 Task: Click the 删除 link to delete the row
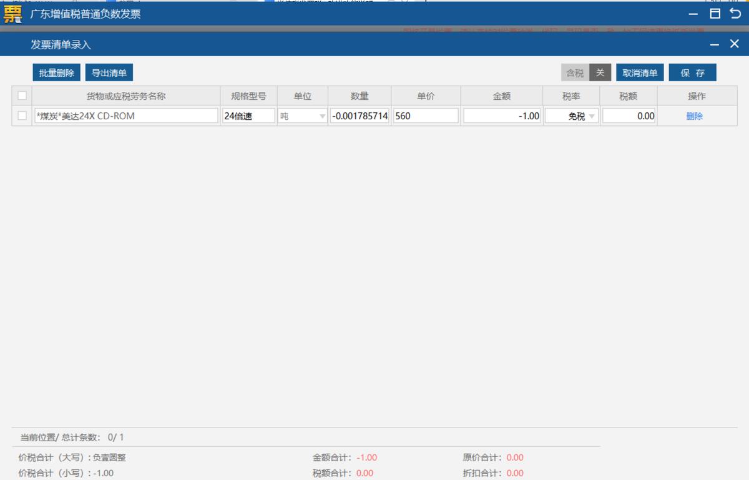coord(694,115)
